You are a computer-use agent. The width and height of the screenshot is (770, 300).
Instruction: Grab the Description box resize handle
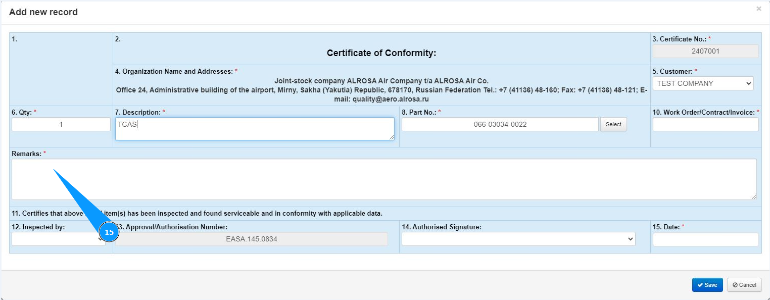[392, 137]
